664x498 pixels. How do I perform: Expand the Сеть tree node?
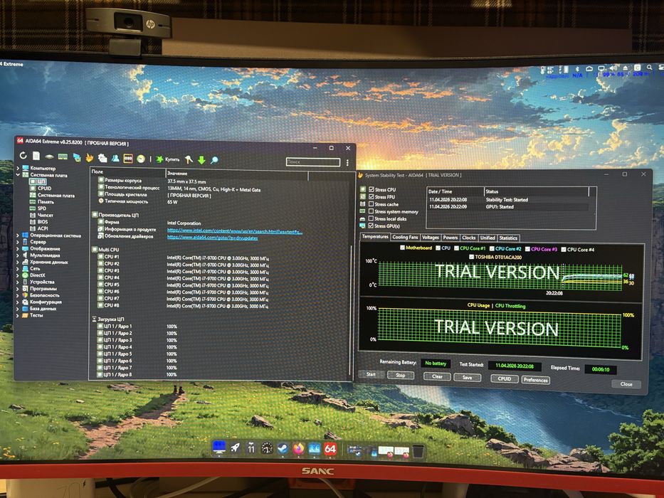click(18, 268)
